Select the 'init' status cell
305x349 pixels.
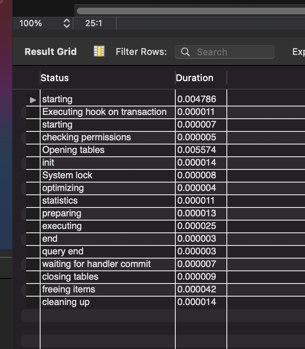click(108, 163)
